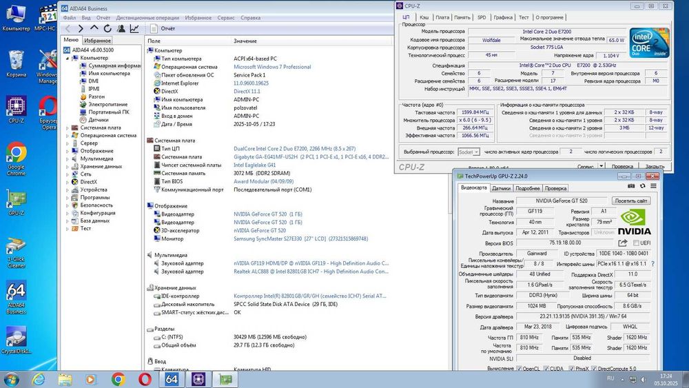Click the taskbar clock showing 17:24

pyautogui.click(x=666, y=379)
